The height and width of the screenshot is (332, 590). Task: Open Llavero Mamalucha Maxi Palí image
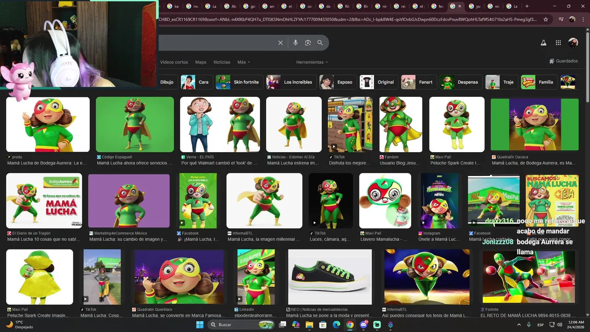click(x=385, y=201)
